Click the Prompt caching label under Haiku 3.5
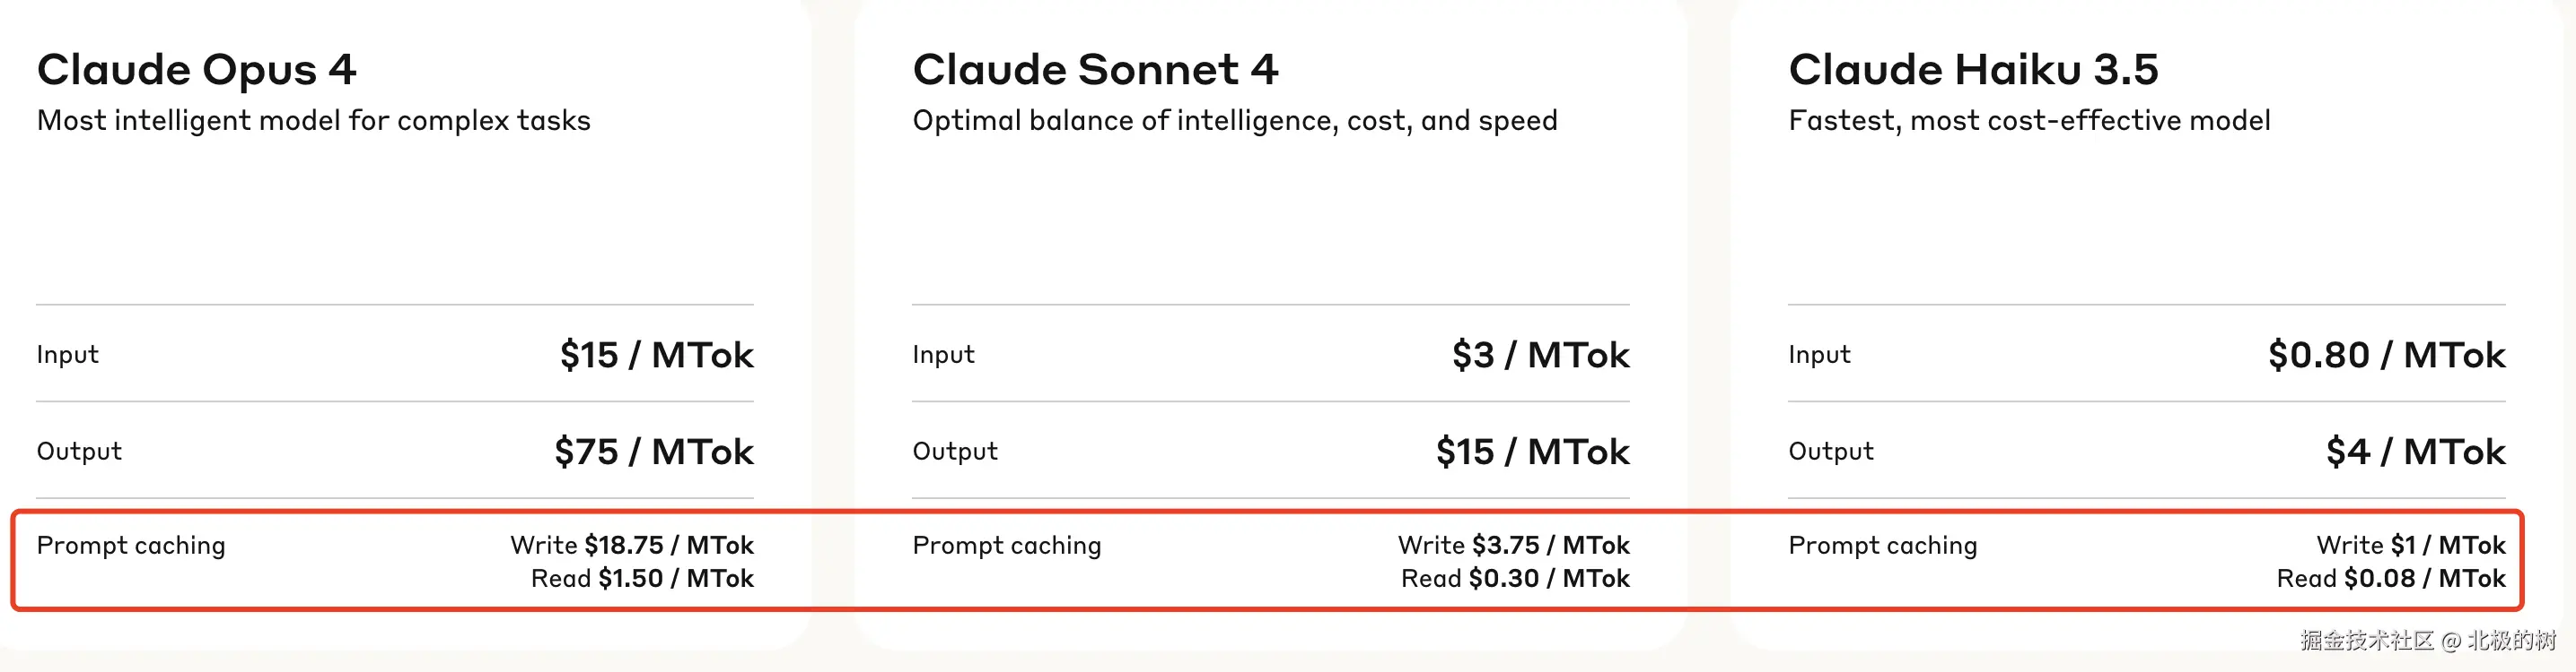The width and height of the screenshot is (2576, 672). tap(1882, 545)
